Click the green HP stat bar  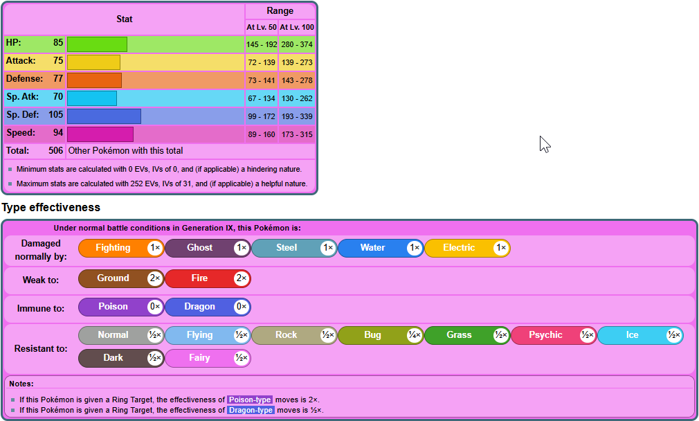click(x=97, y=44)
